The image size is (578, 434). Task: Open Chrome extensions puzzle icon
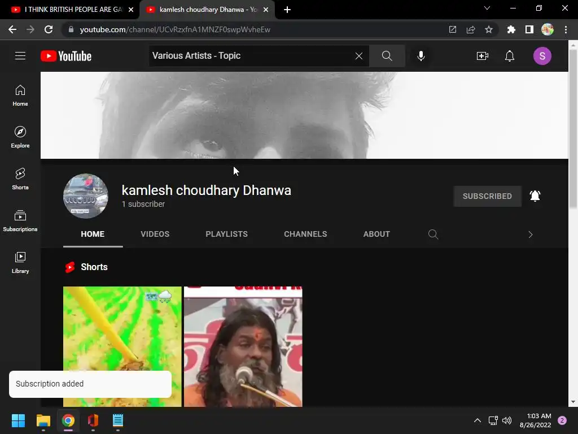point(511,29)
